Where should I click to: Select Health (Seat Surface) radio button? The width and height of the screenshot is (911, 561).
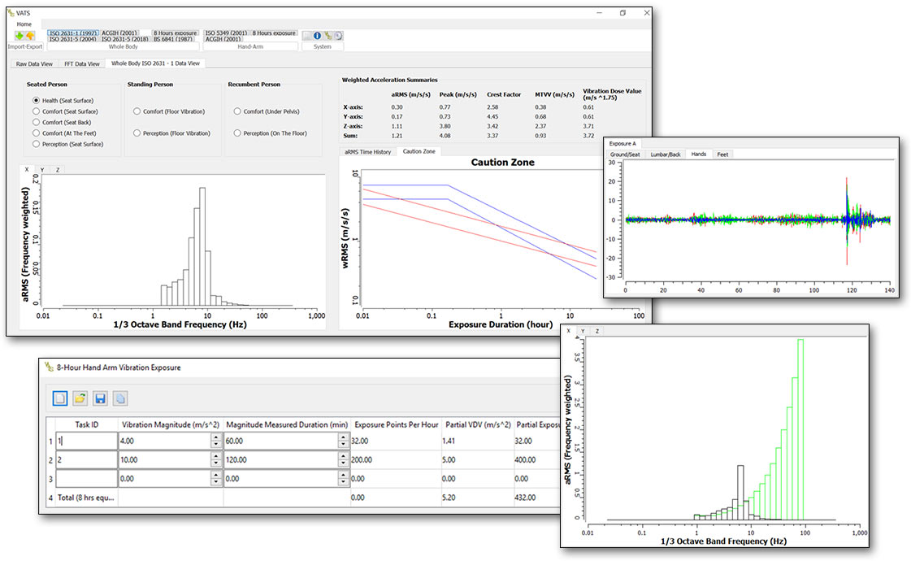(x=36, y=101)
